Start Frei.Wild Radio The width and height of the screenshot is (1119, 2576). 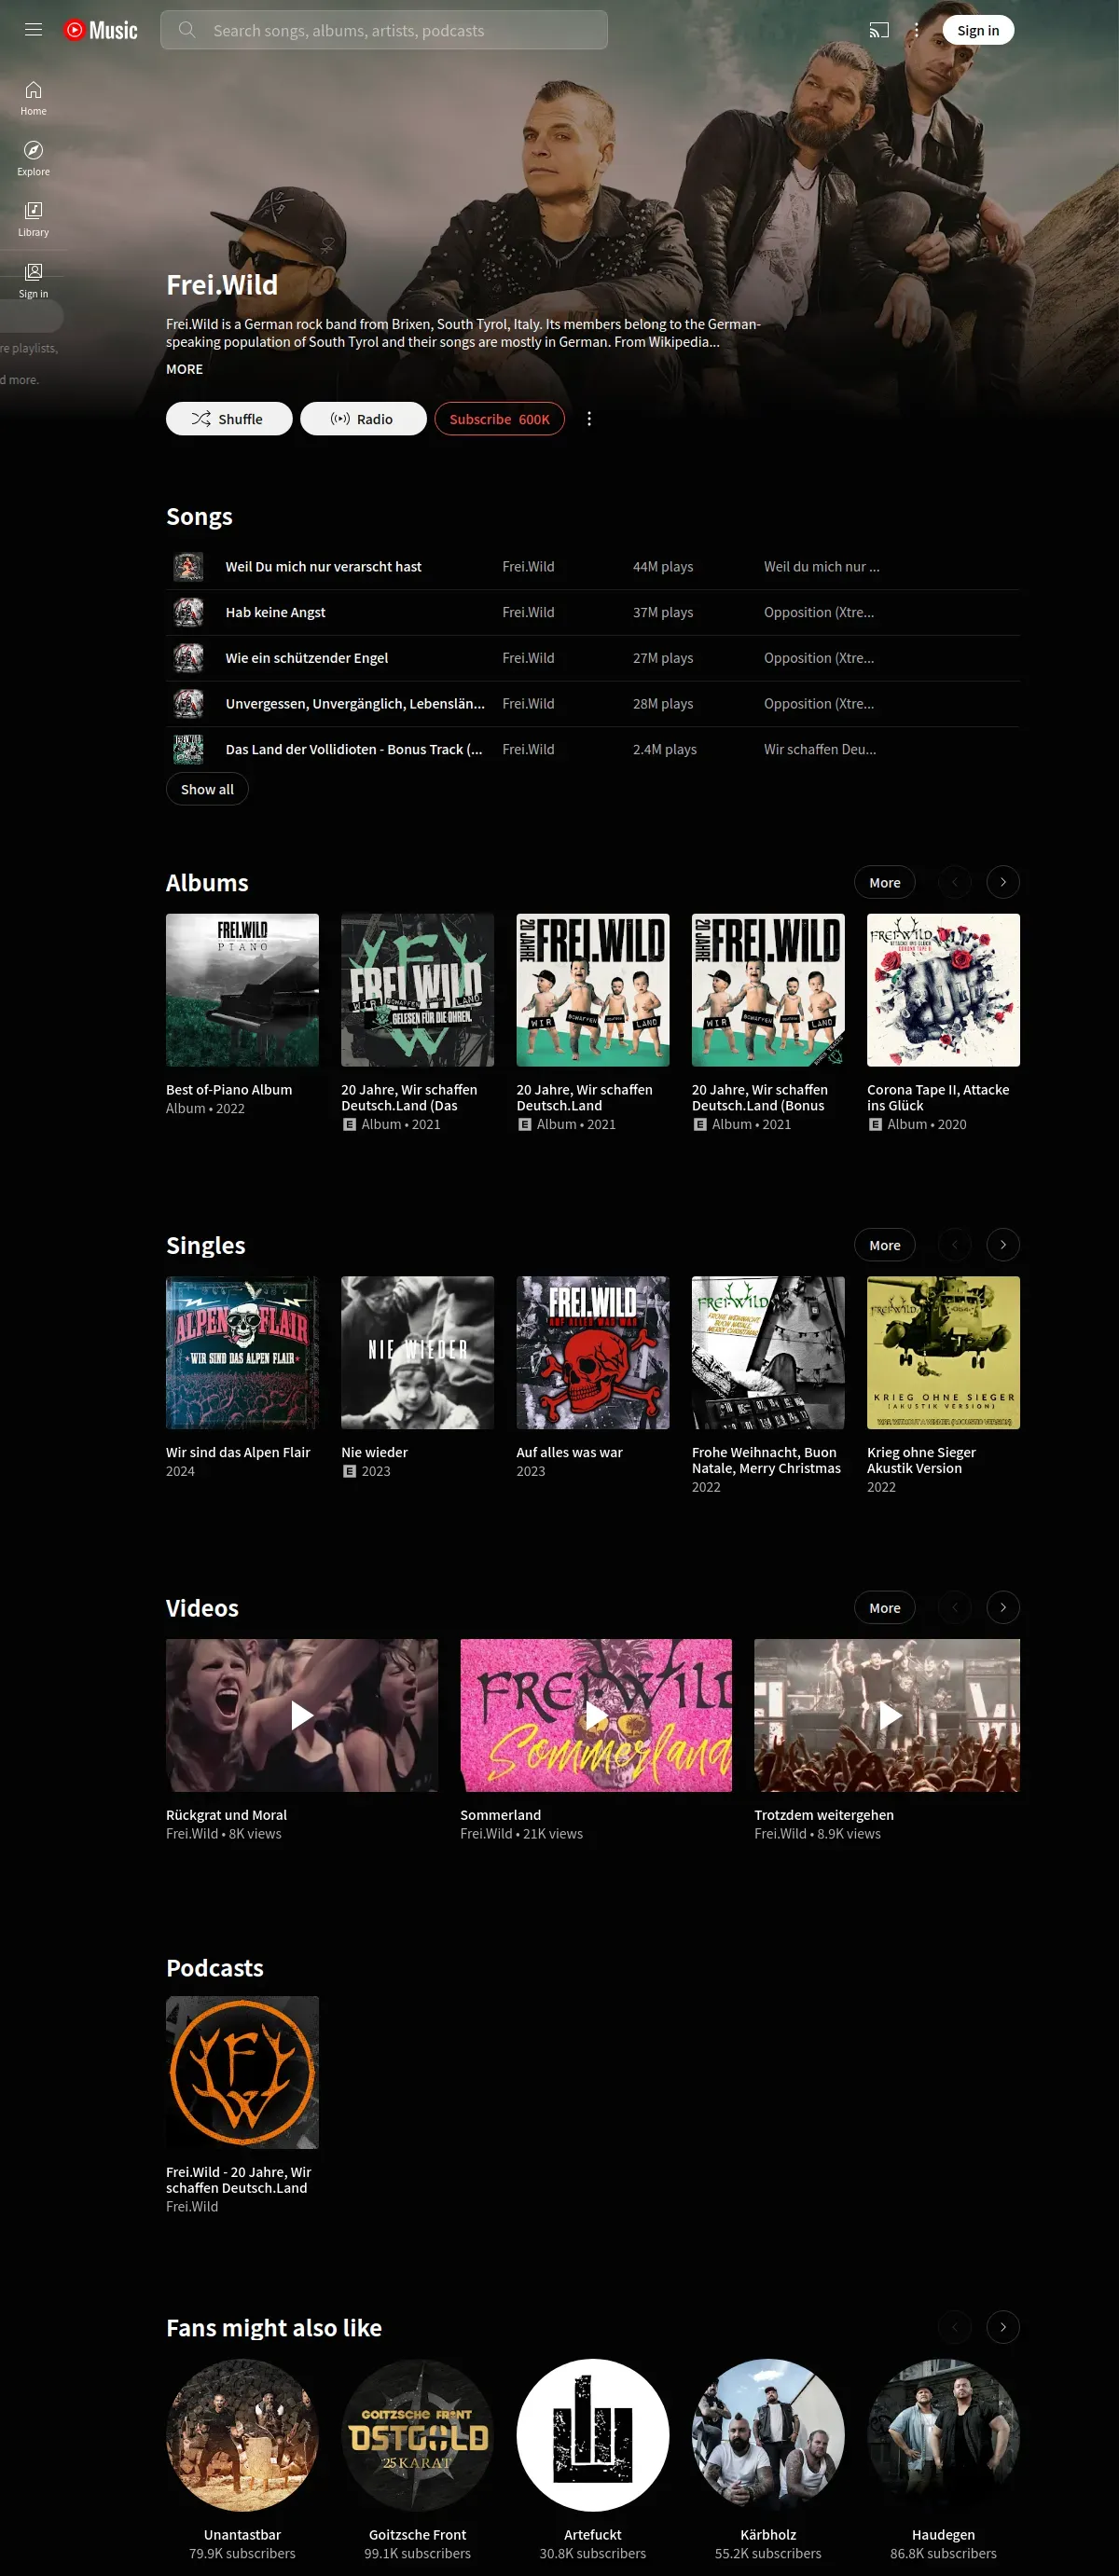(363, 419)
